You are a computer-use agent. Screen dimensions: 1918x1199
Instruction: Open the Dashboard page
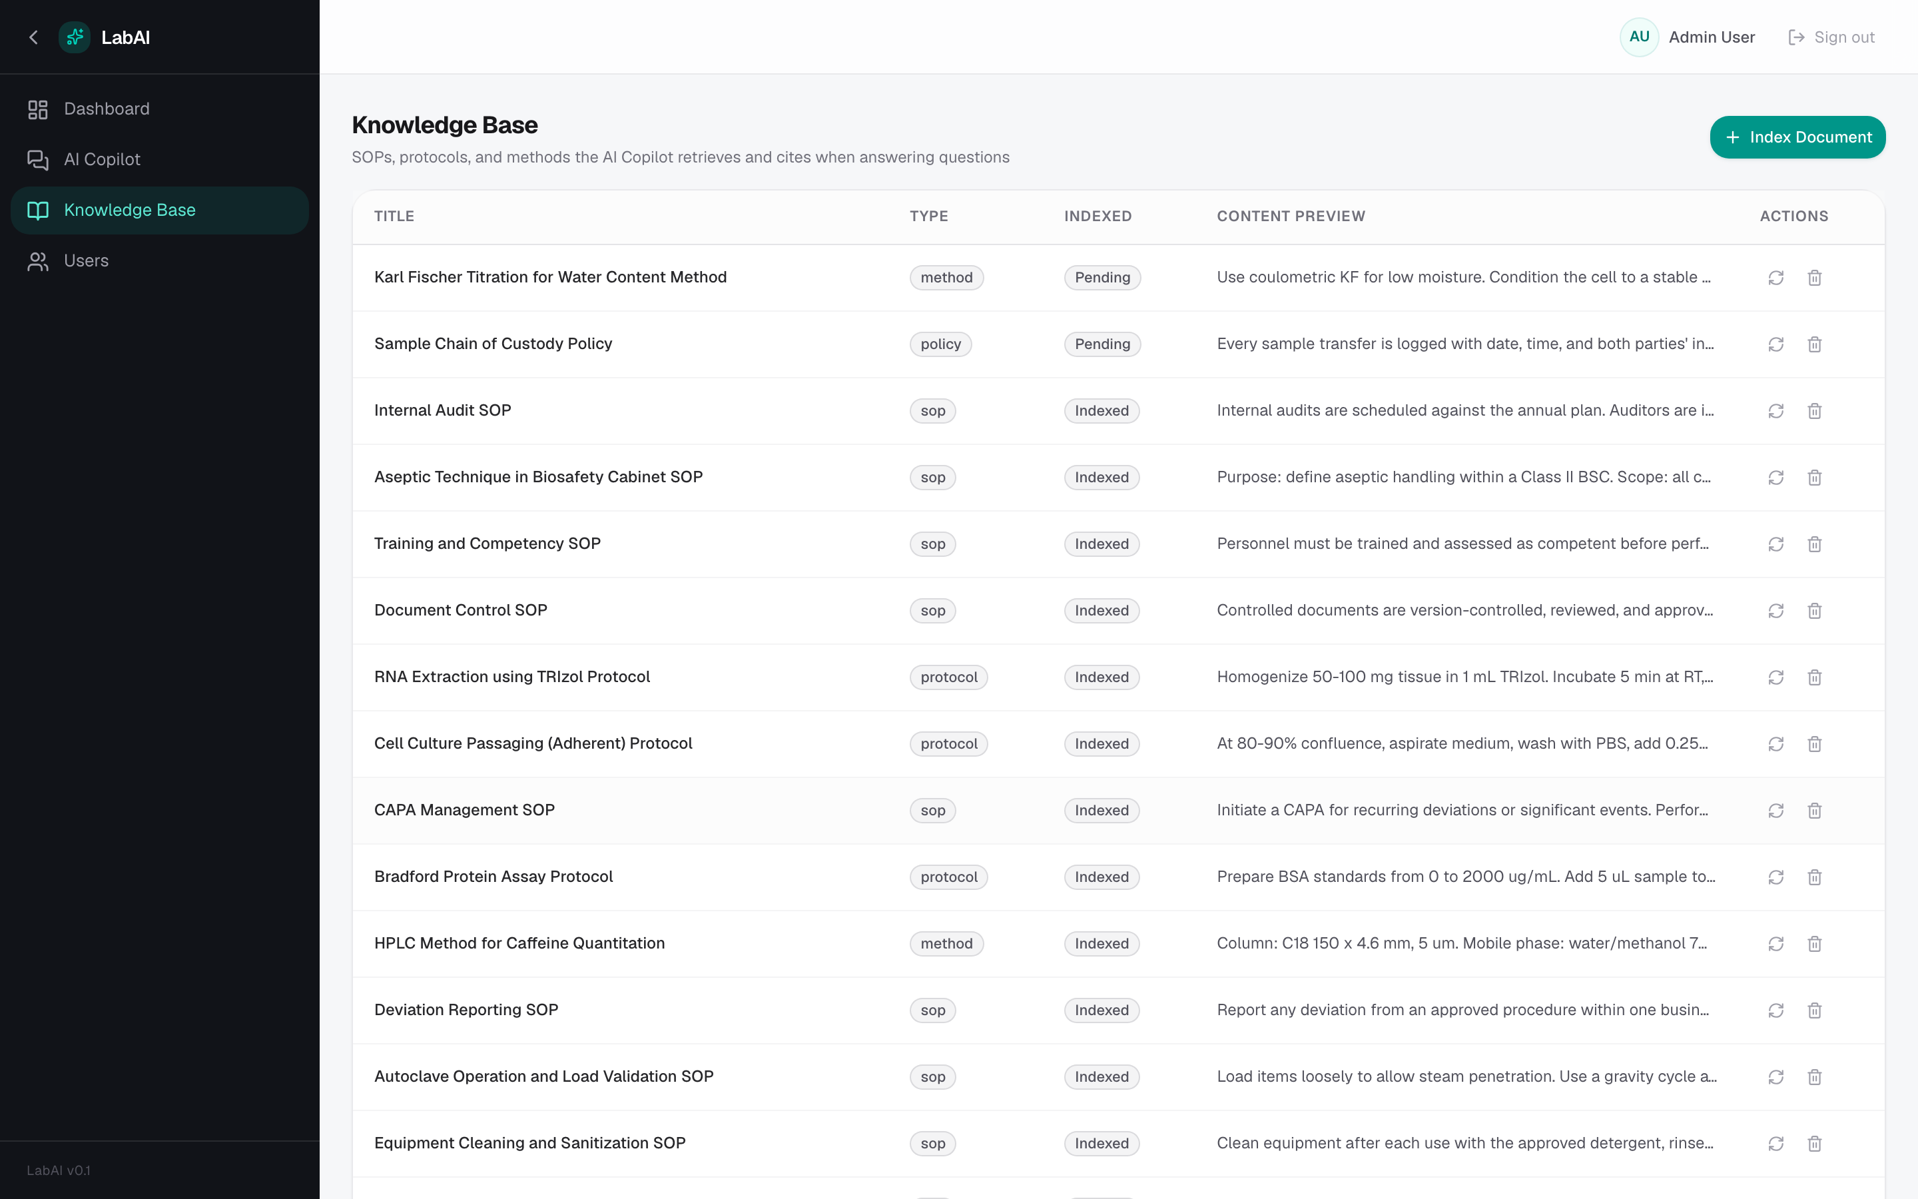pyautogui.click(x=159, y=109)
